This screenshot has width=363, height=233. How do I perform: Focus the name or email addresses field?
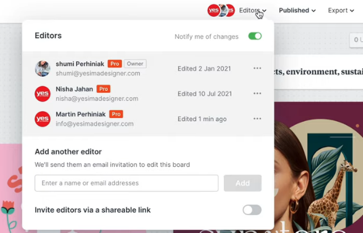126,183
